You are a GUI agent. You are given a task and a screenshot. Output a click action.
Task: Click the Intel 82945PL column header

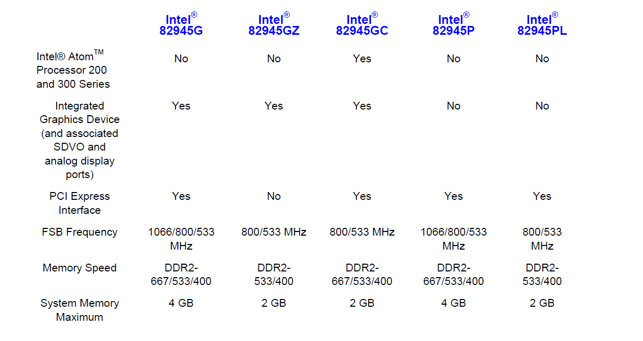(542, 24)
